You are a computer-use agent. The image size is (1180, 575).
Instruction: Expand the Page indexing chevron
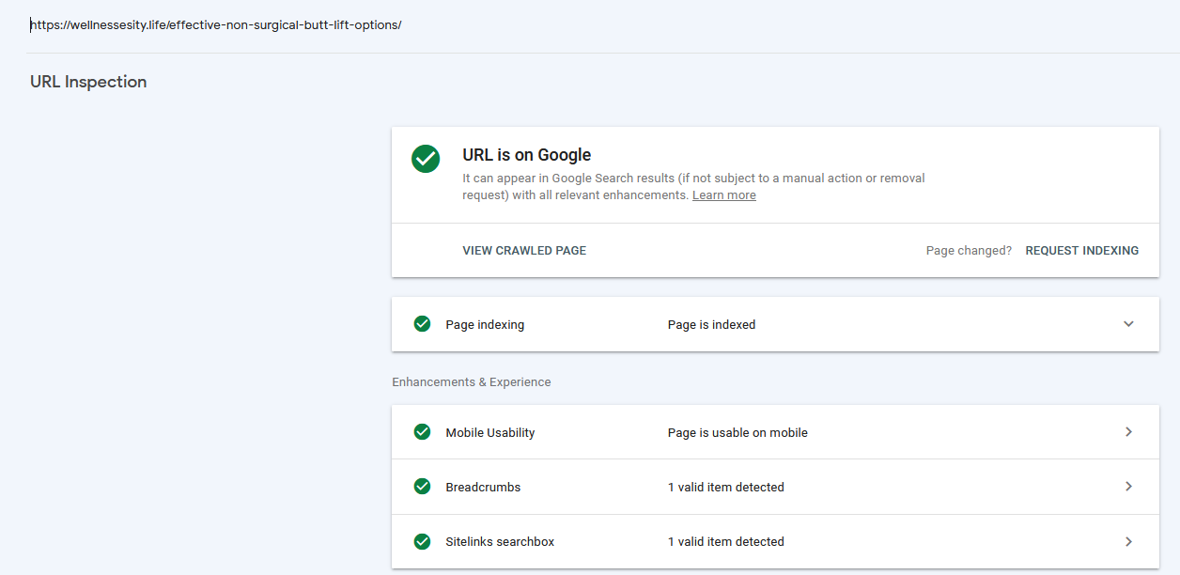coord(1128,324)
